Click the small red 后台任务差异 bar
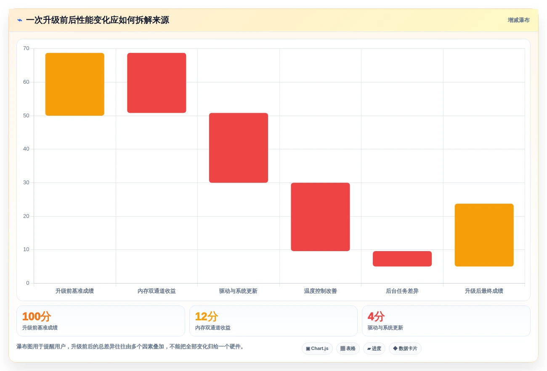Image resolution: width=547 pixels, height=371 pixels. tap(402, 259)
